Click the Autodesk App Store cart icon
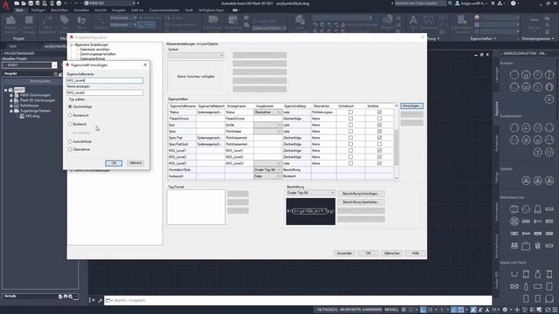Screen dimensions: 559x314 point(493,3)
